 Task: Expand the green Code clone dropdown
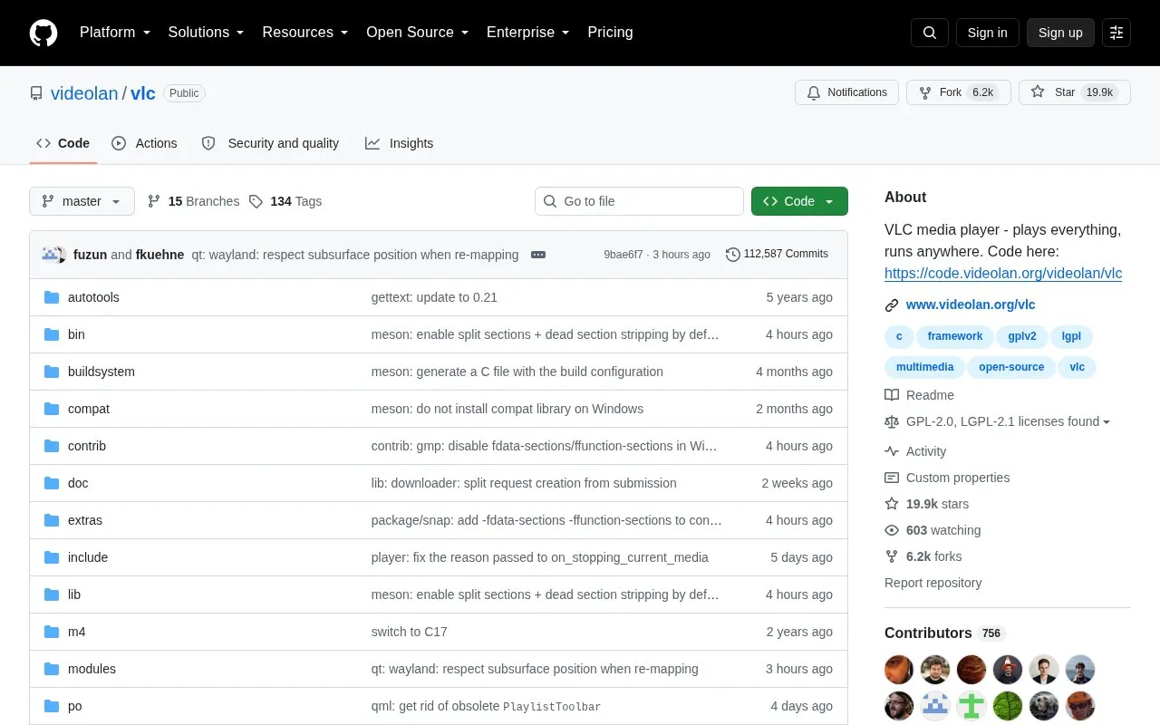[x=799, y=201]
